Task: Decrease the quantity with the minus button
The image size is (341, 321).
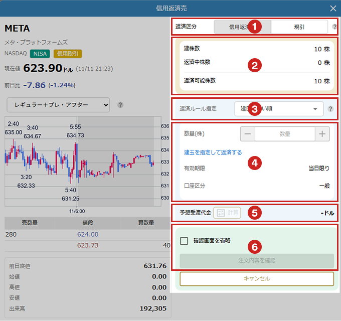Action: click(248, 134)
